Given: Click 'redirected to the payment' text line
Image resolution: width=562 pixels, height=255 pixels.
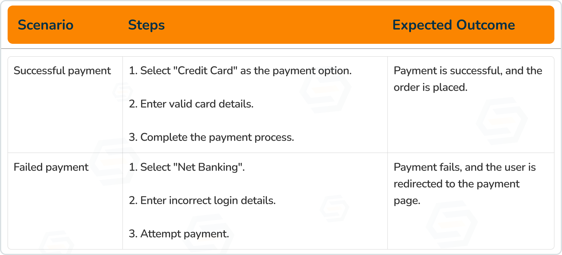Looking at the screenshot, I should [x=457, y=184].
